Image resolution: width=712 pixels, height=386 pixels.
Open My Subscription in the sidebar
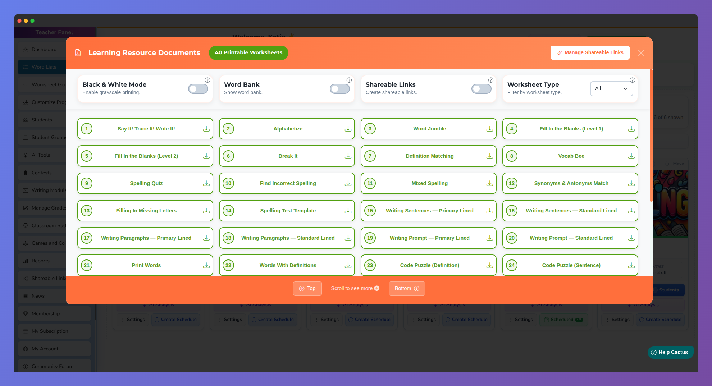(x=54, y=331)
